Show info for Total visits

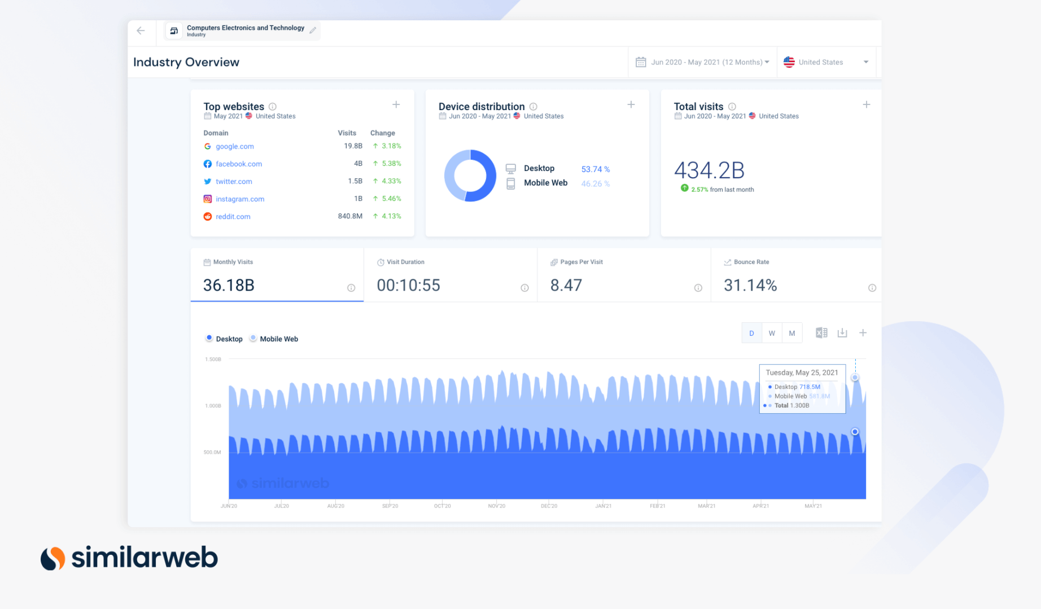732,106
